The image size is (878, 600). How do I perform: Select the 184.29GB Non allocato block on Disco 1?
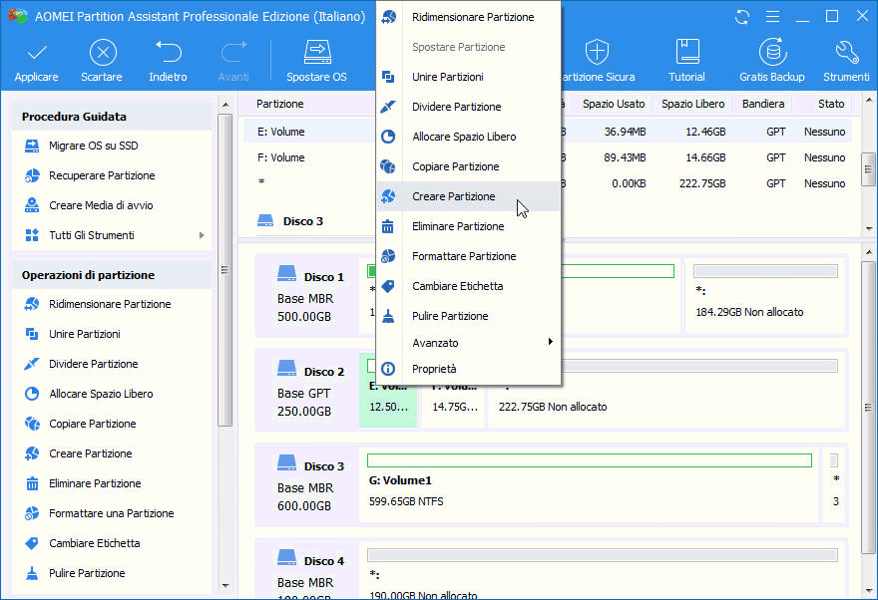[765, 296]
